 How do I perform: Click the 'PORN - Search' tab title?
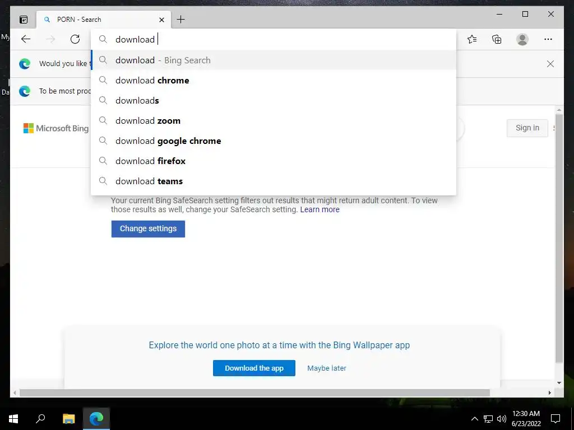[79, 20]
